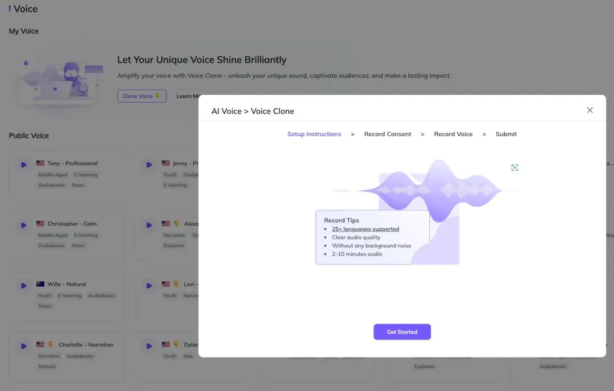Select the Wille - Natural voice name

tap(67, 284)
